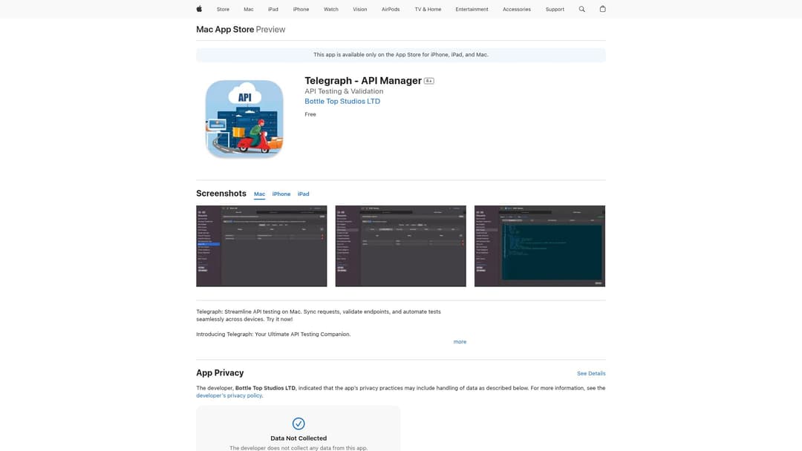This screenshot has height=451, width=802.
Task: Open the Bottle Top Studios LTD link
Action: [342, 102]
